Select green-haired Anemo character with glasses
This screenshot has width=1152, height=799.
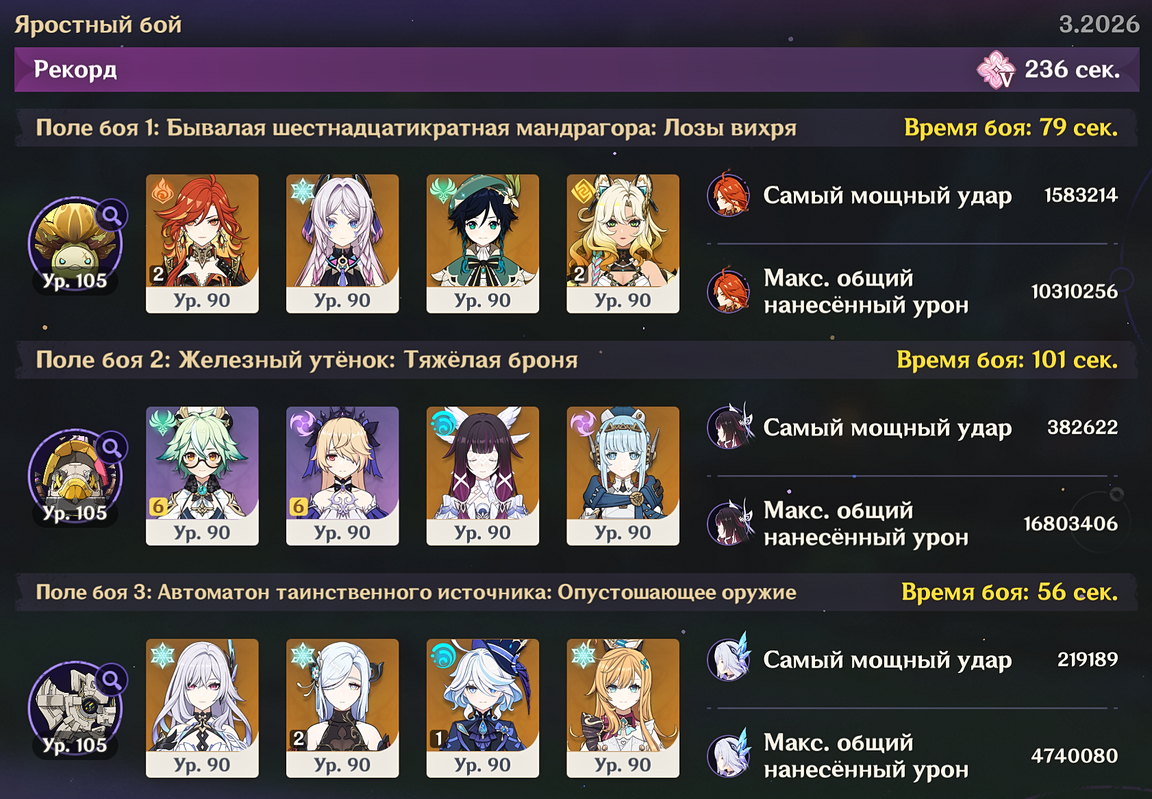tap(202, 476)
